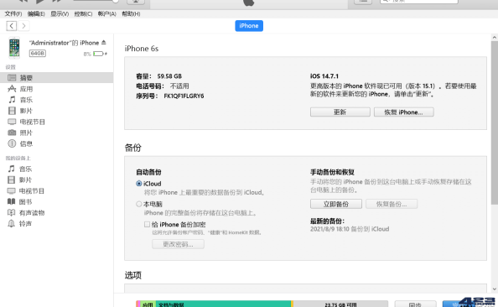Go forward with the right chevron button
The height and width of the screenshot is (307, 498).
tap(23, 26)
